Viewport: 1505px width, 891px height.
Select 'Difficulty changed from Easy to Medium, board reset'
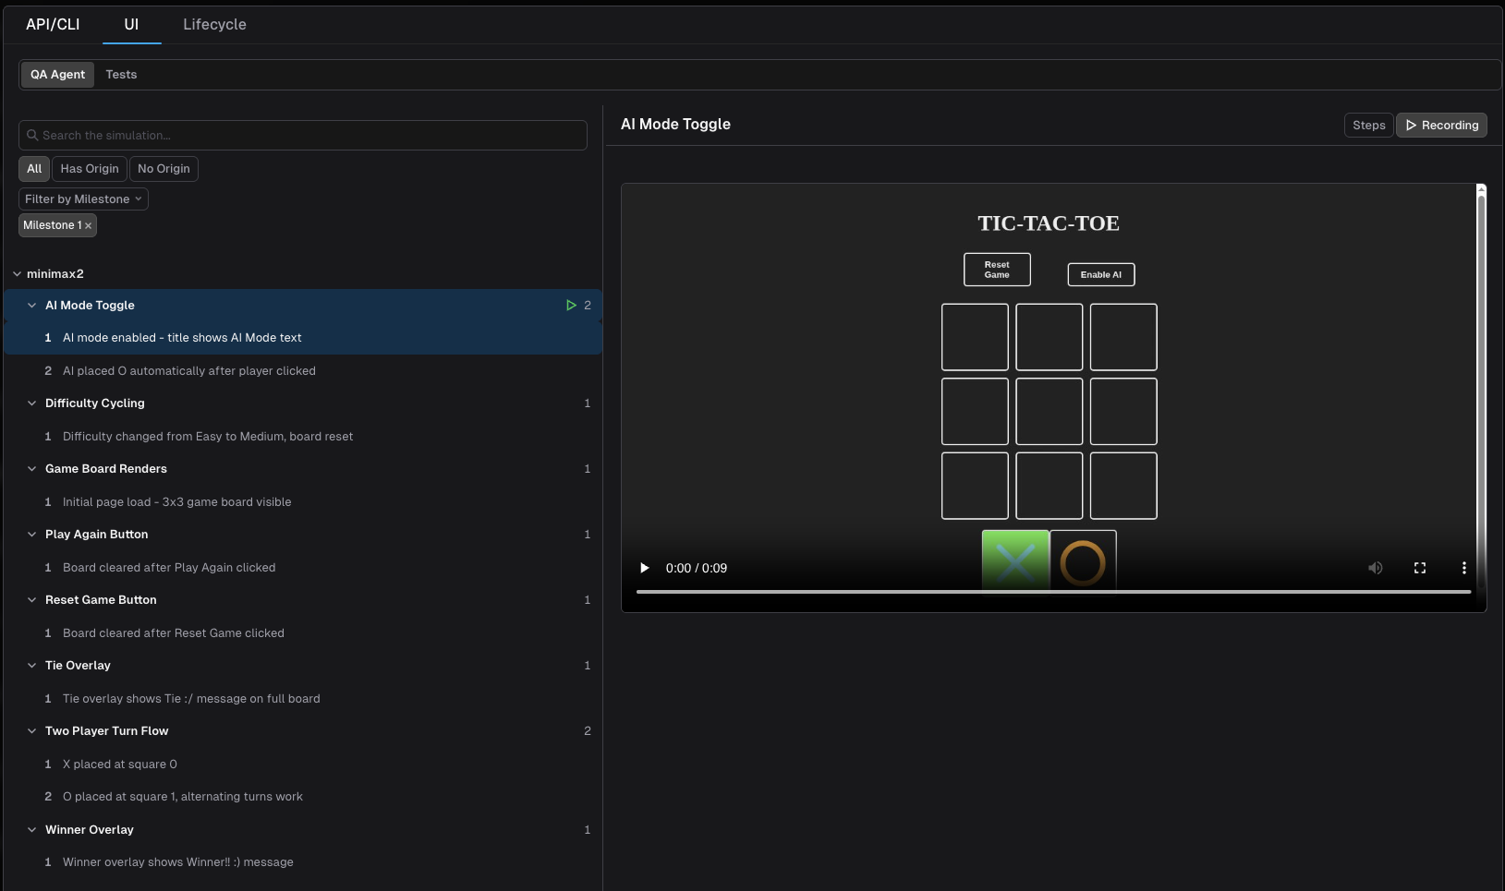point(303,437)
